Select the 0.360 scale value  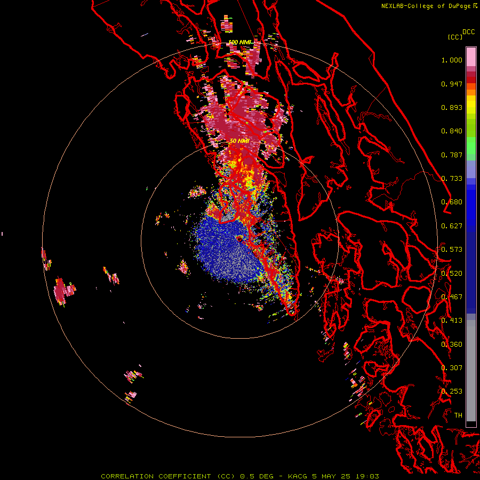coord(452,345)
